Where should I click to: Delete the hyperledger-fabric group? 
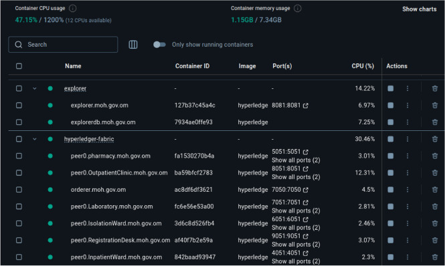tap(434, 139)
